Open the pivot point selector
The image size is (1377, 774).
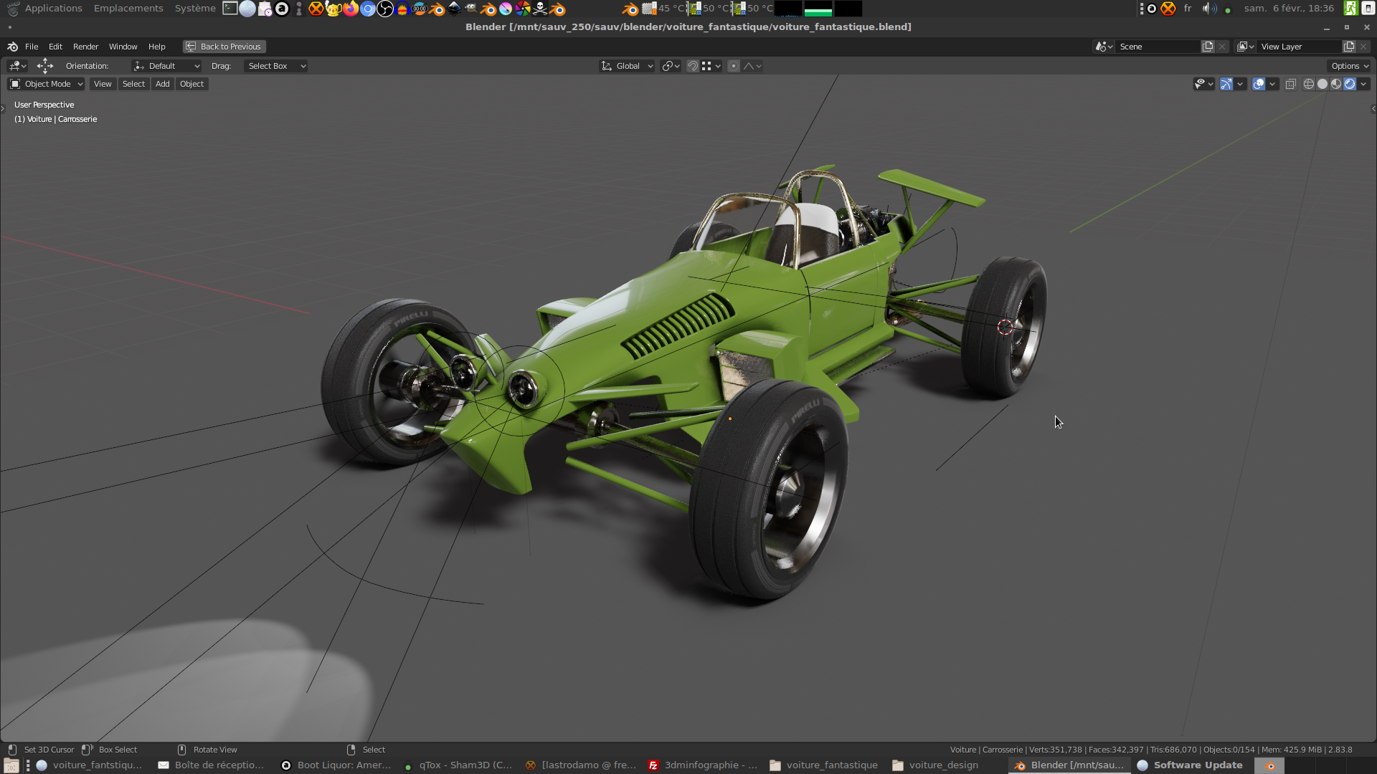coord(671,66)
